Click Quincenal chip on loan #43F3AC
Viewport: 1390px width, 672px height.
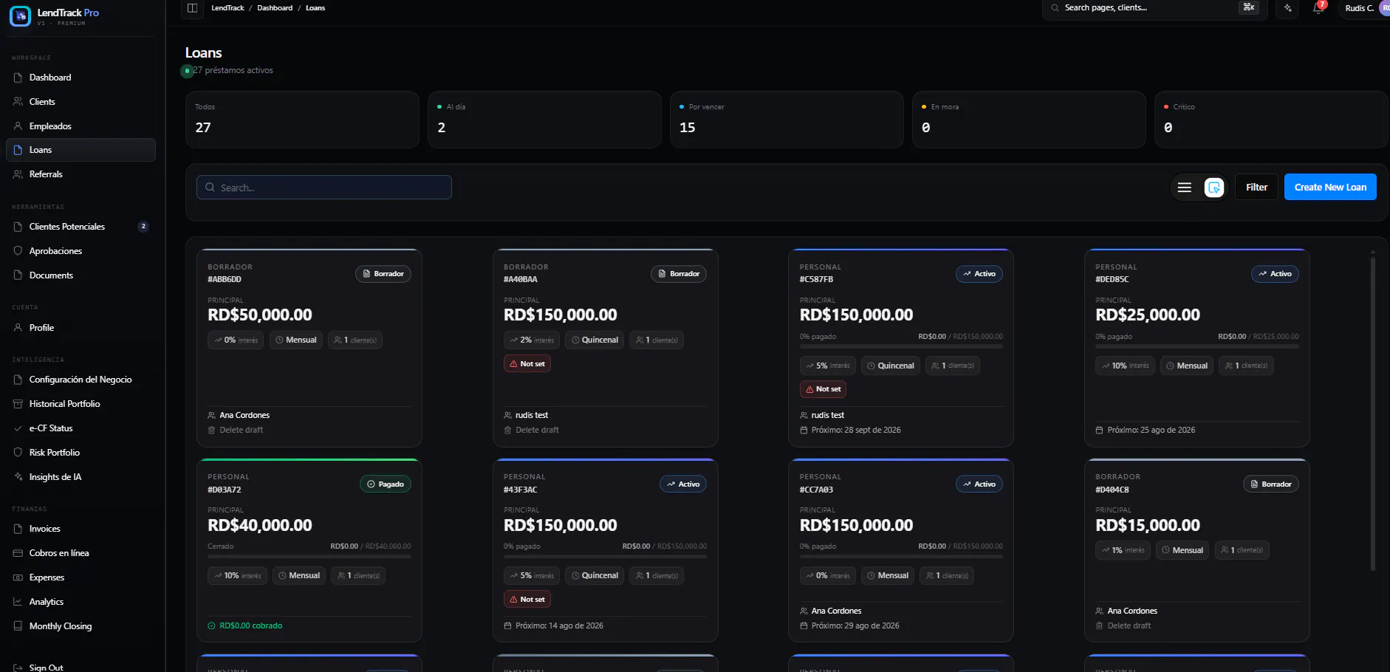tap(595, 576)
